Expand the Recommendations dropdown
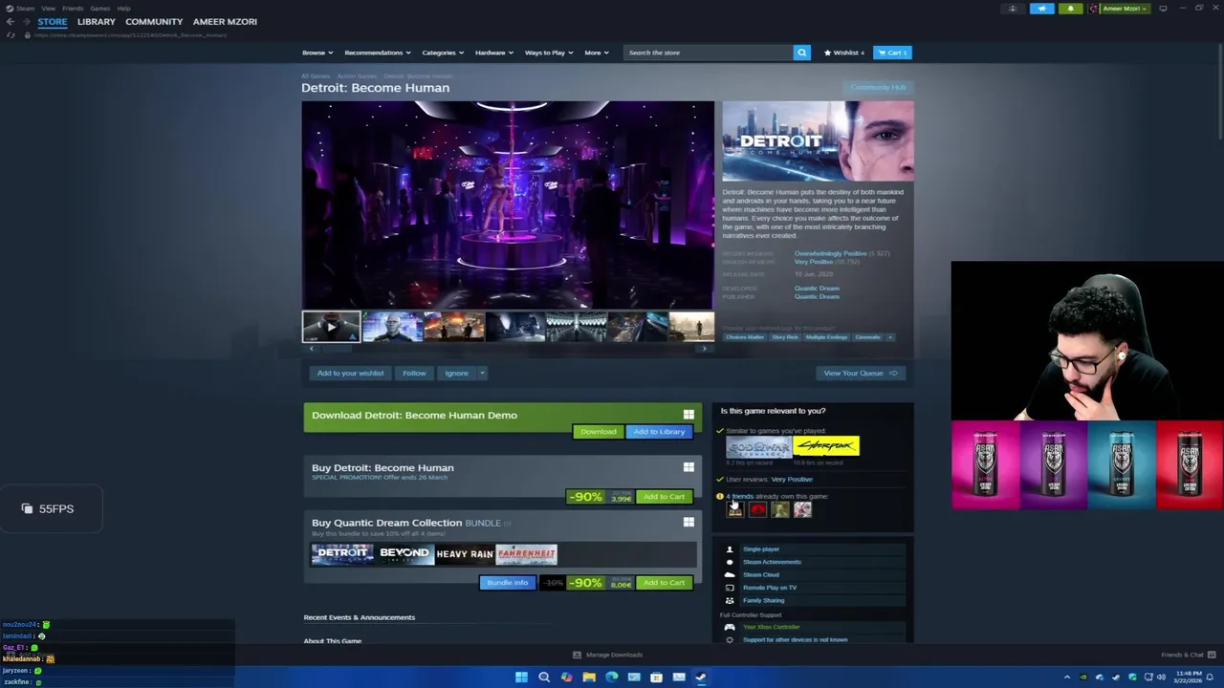 click(378, 53)
